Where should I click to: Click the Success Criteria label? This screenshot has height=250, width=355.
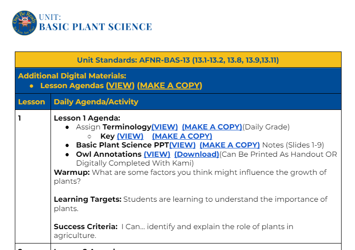tap(85, 227)
